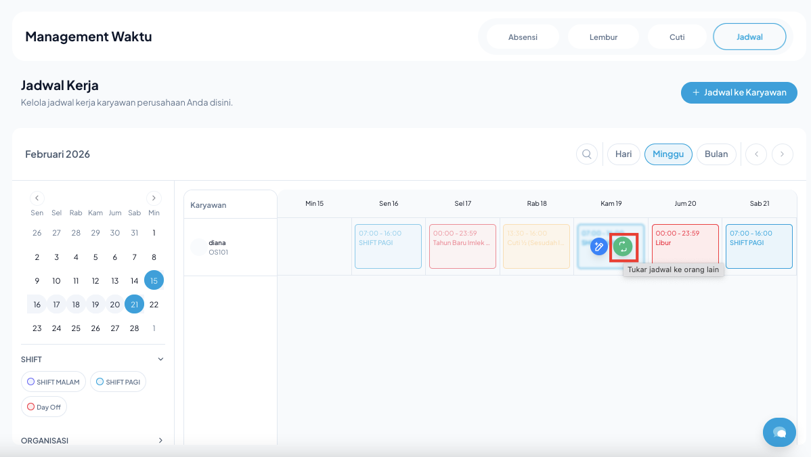Toggle the SHIFT PAGI filter

(x=118, y=382)
